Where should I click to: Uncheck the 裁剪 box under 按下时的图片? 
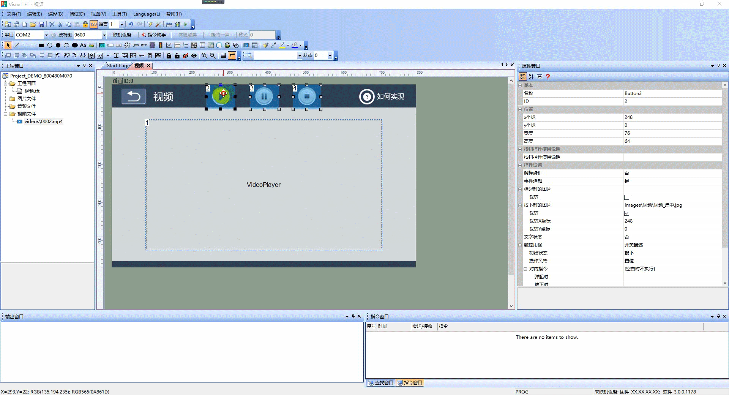pos(626,213)
